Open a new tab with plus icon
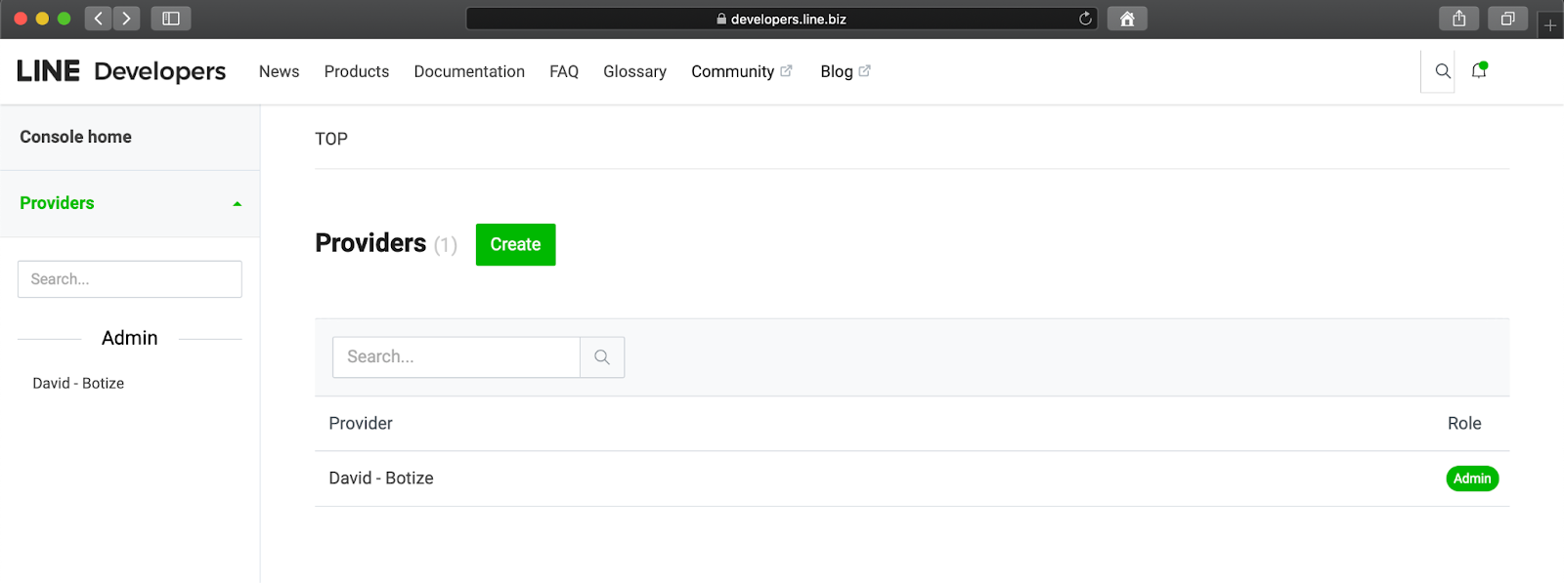The width and height of the screenshot is (1564, 583). coord(1550,25)
